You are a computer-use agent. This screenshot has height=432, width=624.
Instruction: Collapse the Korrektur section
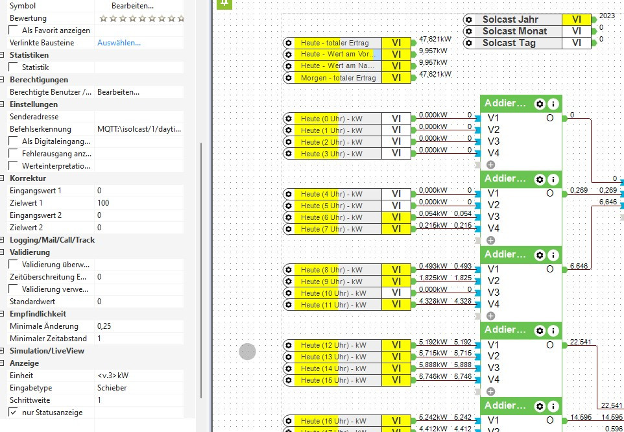click(x=3, y=178)
